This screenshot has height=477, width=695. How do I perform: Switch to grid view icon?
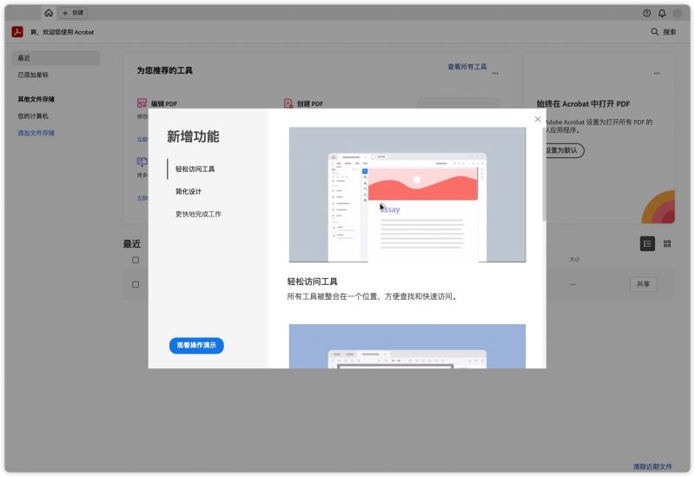pyautogui.click(x=667, y=243)
